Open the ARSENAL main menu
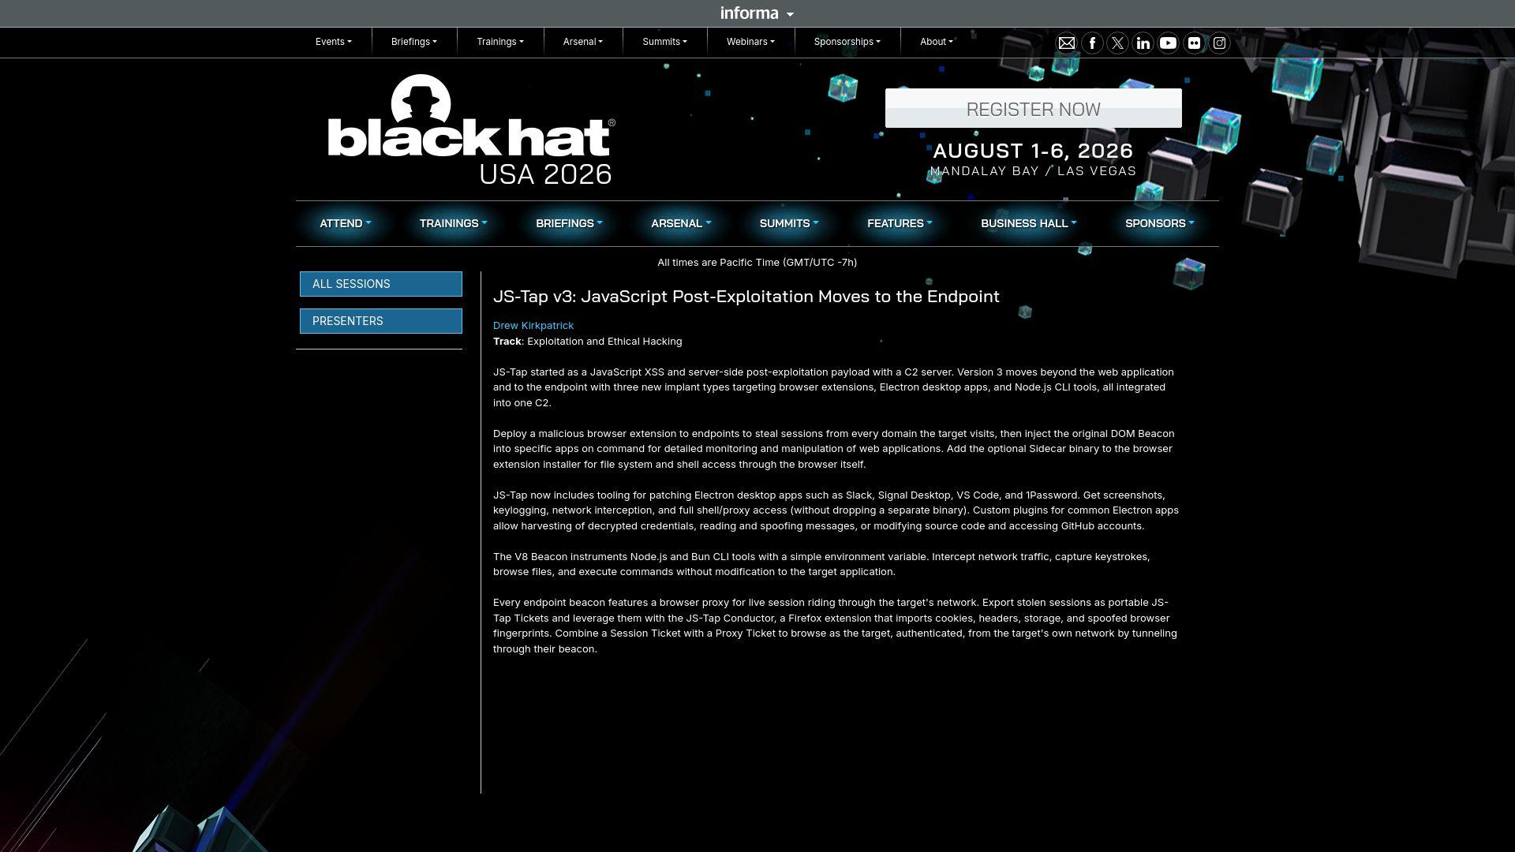This screenshot has width=1515, height=852. [x=681, y=224]
